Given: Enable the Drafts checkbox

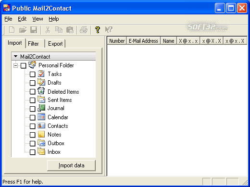Looking at the screenshot, I should pyautogui.click(x=33, y=83).
